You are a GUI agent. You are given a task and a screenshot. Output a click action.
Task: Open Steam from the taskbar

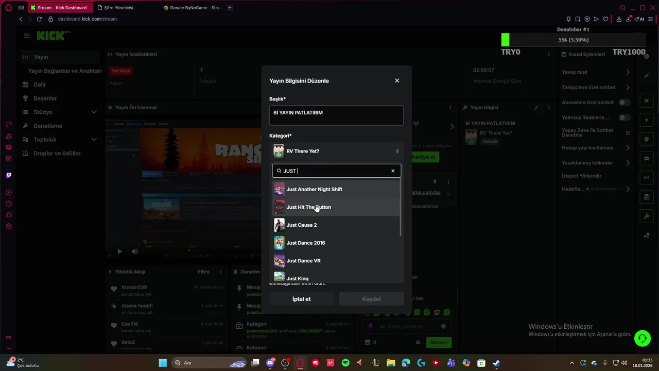click(x=496, y=363)
